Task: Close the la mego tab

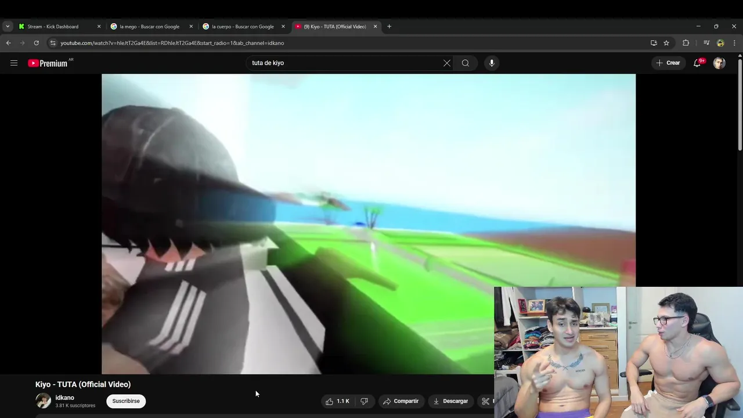Action: point(191,26)
